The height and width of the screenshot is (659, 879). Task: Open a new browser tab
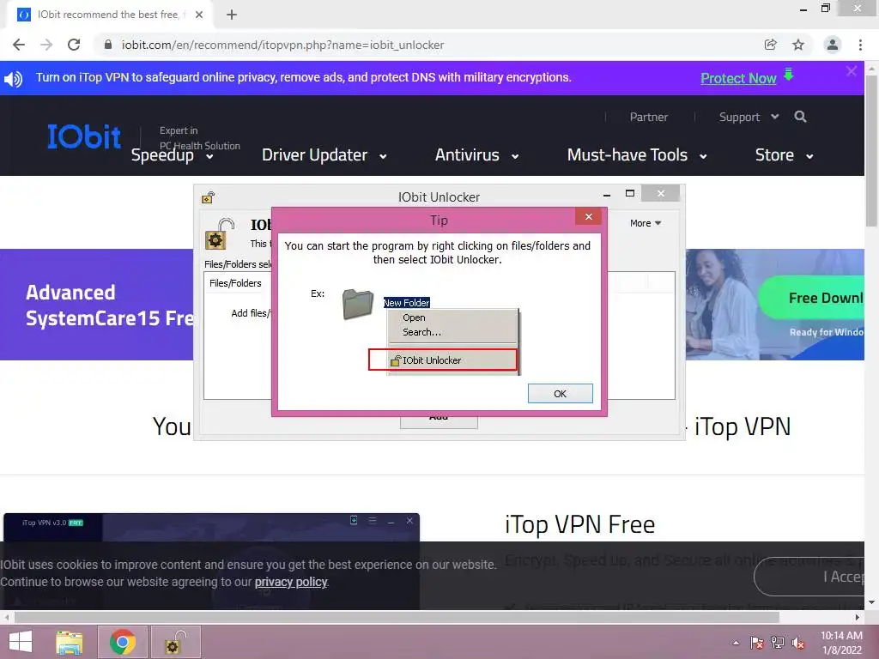[232, 15]
